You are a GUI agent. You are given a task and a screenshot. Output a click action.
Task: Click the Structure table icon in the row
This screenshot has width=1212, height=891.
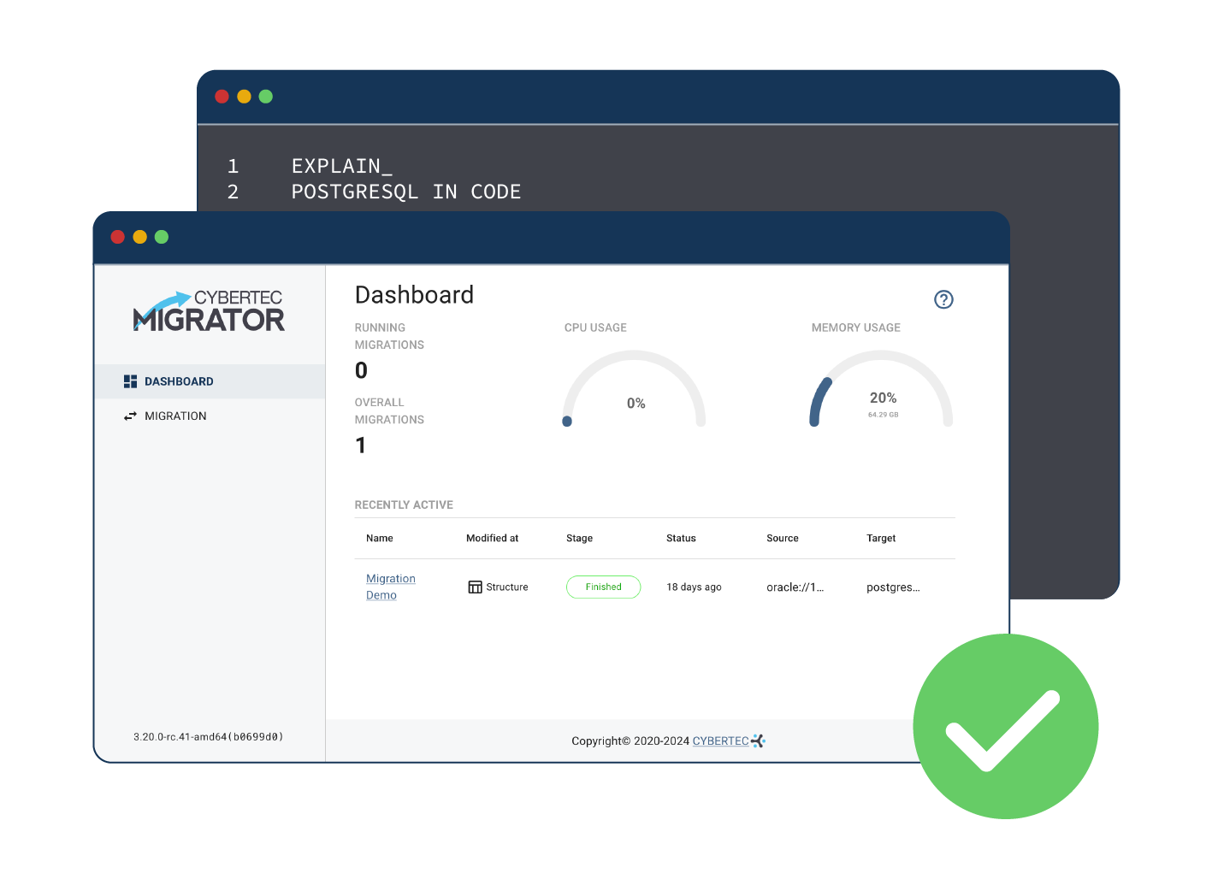[475, 587]
